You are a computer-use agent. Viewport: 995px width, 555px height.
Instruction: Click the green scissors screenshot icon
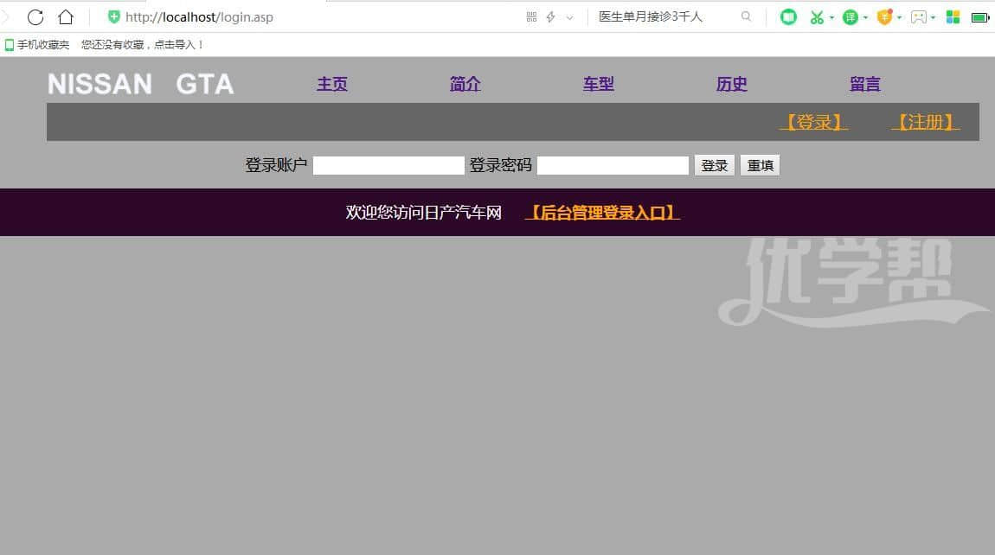point(816,17)
